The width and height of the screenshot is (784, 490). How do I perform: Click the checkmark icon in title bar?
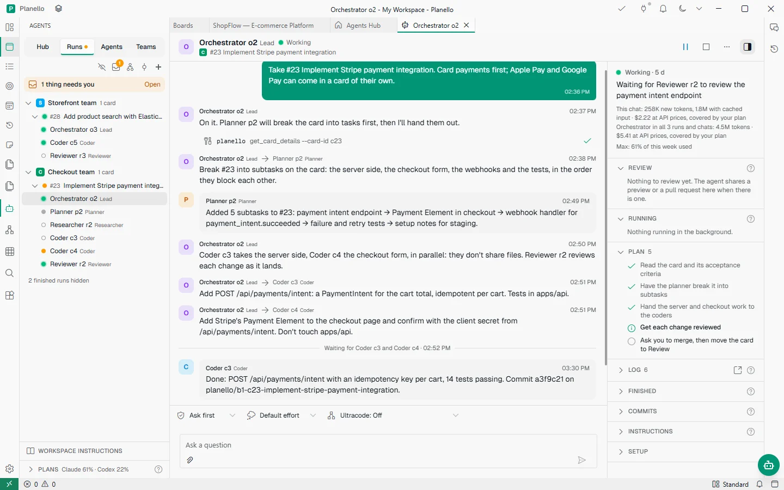pyautogui.click(x=622, y=9)
